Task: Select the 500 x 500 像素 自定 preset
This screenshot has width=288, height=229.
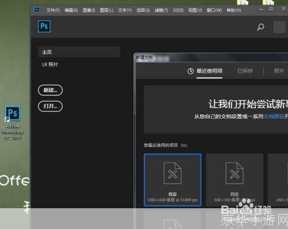Action: pyautogui.click(x=234, y=180)
